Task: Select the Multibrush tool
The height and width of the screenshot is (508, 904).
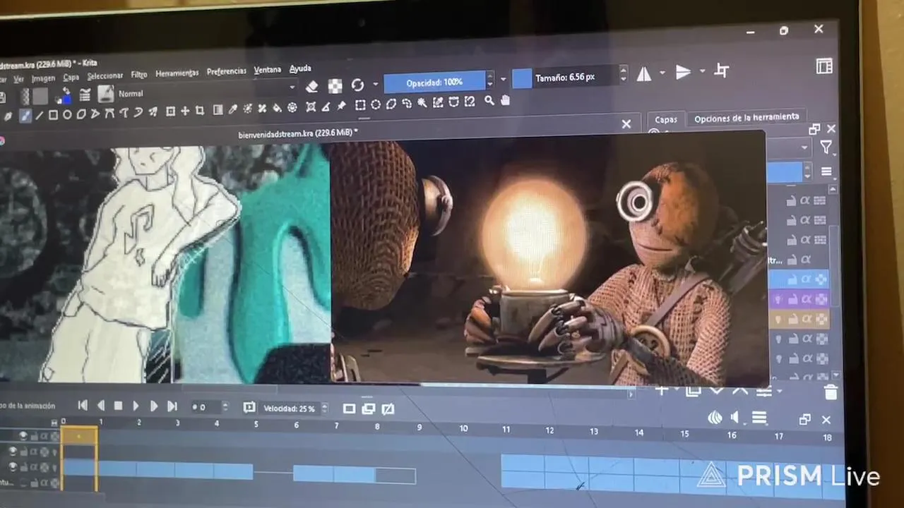Action: click(153, 111)
